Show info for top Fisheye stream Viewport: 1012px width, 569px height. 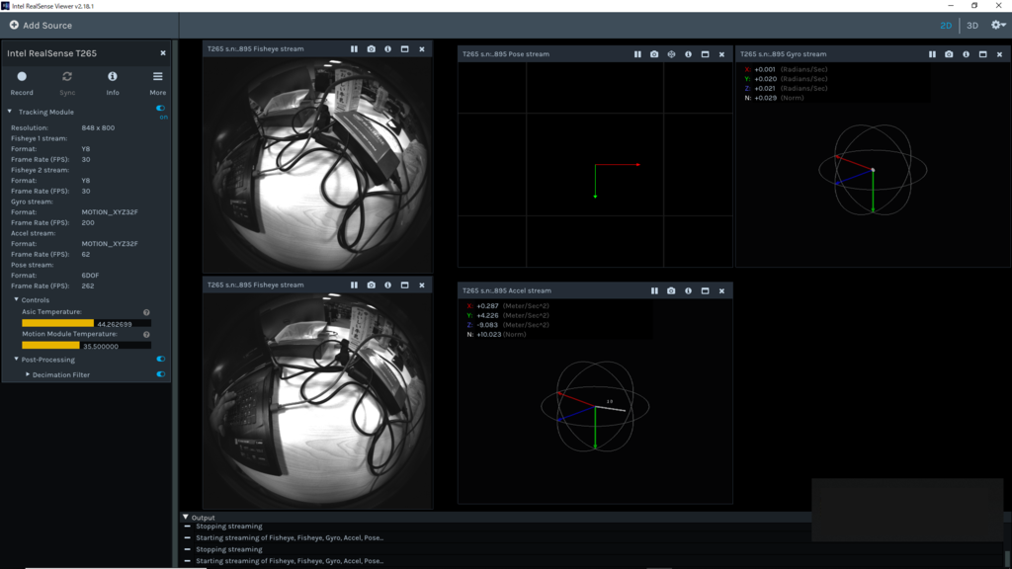coord(387,49)
